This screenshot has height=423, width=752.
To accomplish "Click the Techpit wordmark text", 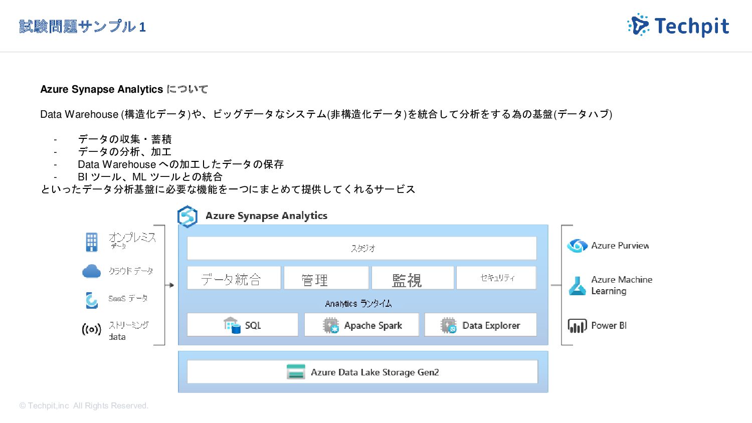I will pyautogui.click(x=692, y=26).
